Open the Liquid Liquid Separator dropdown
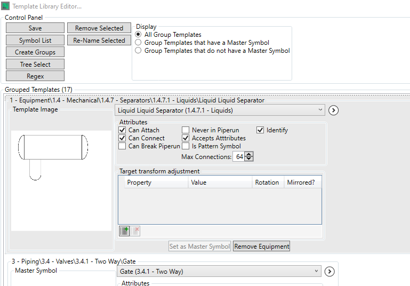This screenshot has height=286, width=410. (220, 110)
